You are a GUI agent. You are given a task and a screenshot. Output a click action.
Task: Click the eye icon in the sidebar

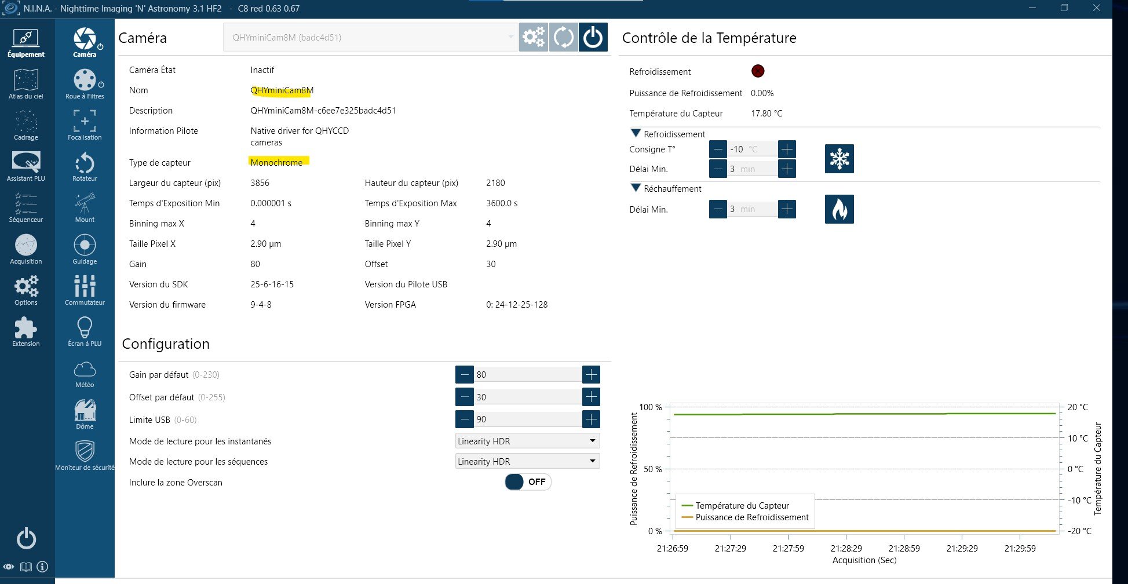point(9,567)
